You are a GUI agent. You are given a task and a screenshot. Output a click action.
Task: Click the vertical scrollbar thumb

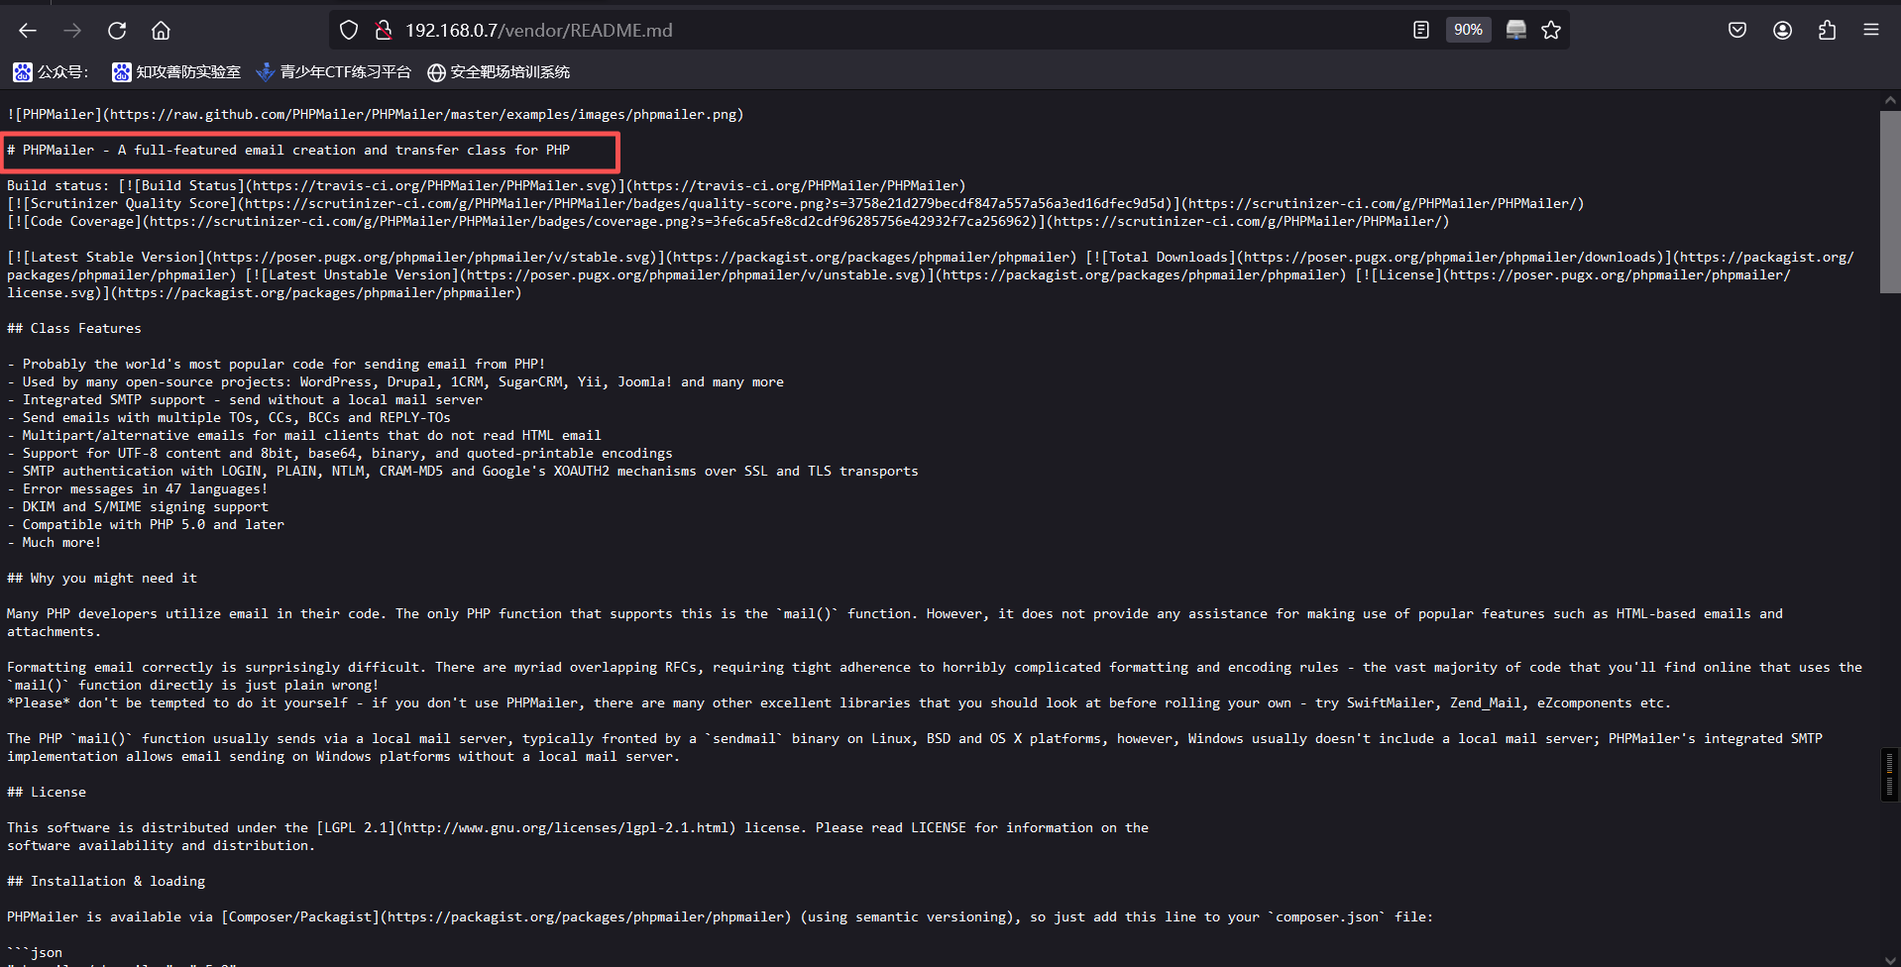[1890, 201]
